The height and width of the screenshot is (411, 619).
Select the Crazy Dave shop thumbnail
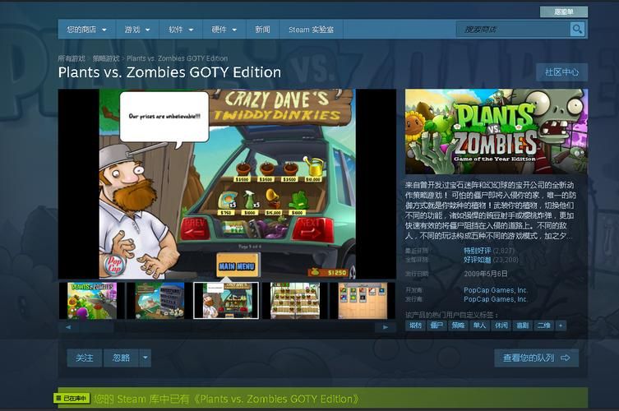(x=226, y=301)
